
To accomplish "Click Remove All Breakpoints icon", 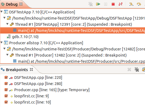I will click(x=137, y=69).
